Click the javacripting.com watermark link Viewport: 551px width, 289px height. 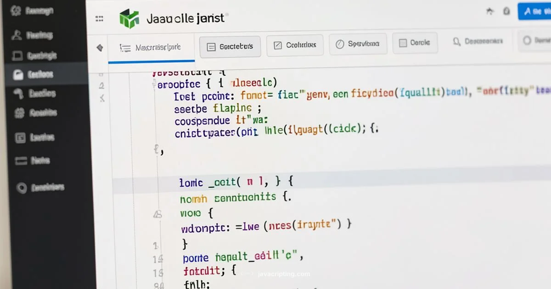[x=283, y=274]
